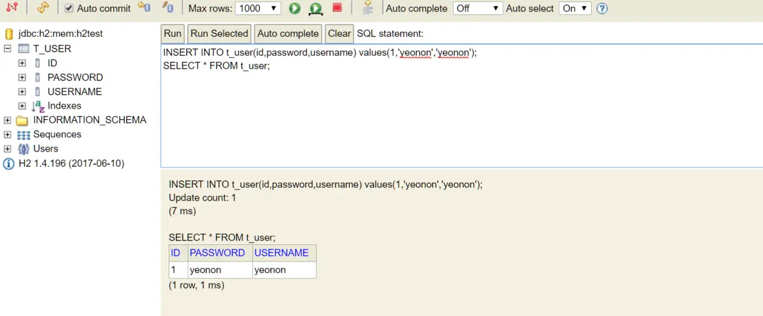The image size is (763, 316).
Task: Expand the ID column node
Action: [x=22, y=63]
